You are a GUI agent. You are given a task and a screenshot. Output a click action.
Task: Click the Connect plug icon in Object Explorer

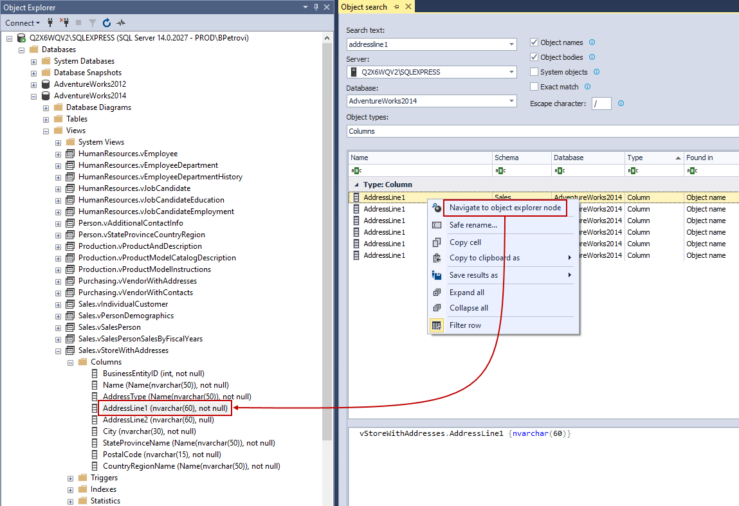[x=50, y=23]
